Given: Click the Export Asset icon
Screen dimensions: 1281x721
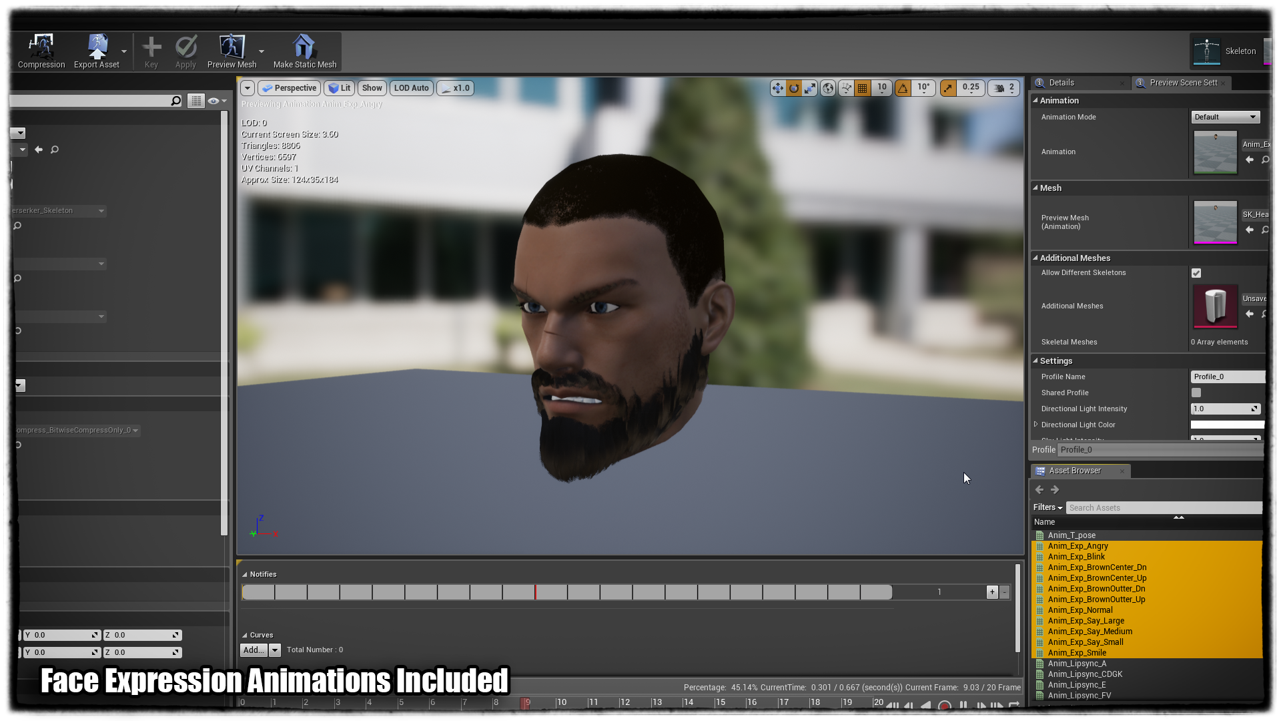Looking at the screenshot, I should point(97,47).
